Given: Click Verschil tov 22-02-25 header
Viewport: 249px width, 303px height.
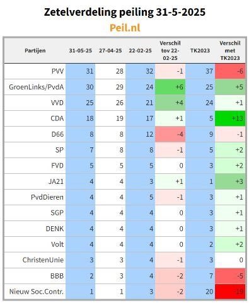Looking at the screenshot, I should point(170,50).
